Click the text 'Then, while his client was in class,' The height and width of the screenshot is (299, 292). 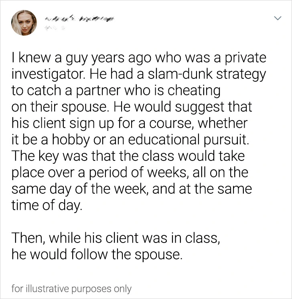[x=116, y=238]
